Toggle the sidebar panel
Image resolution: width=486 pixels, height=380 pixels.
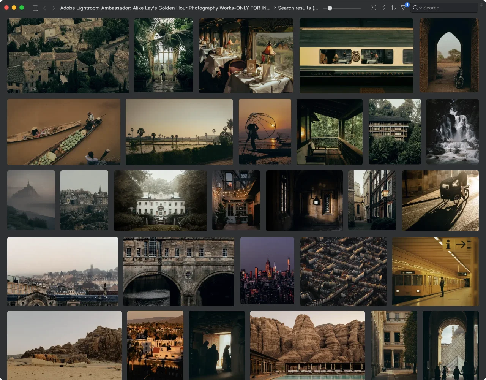point(35,8)
